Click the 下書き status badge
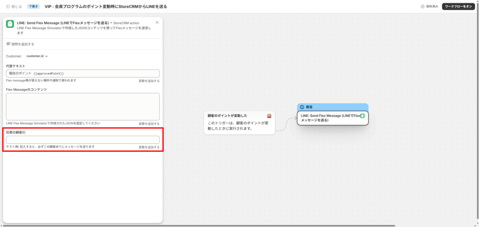This screenshot has width=479, height=227. point(33,7)
